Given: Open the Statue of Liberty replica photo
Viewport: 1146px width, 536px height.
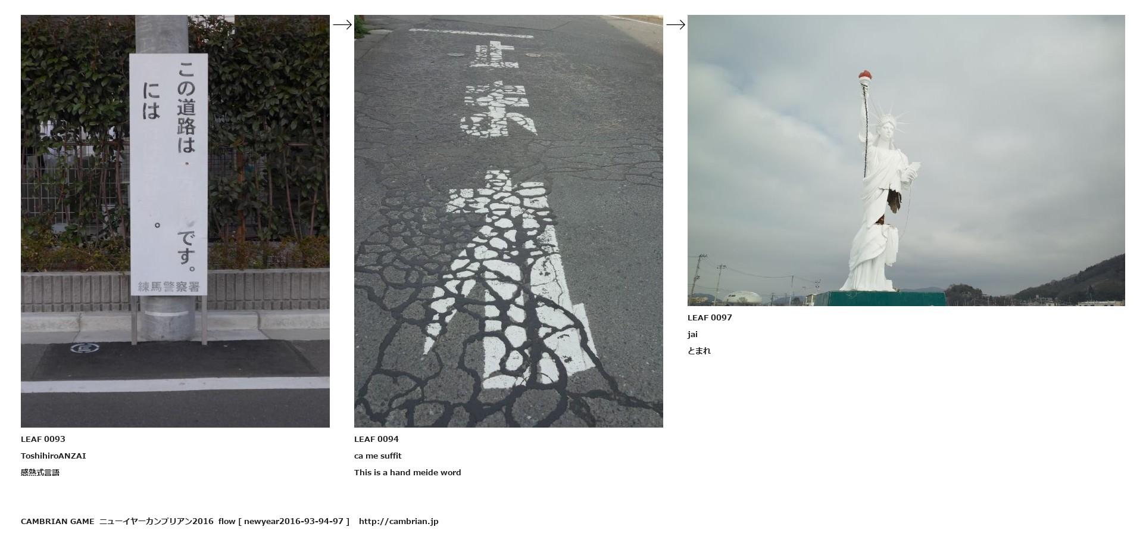Looking at the screenshot, I should (906, 160).
